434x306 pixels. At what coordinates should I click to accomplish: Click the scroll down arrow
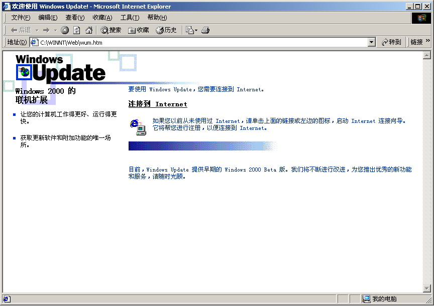(x=427, y=288)
